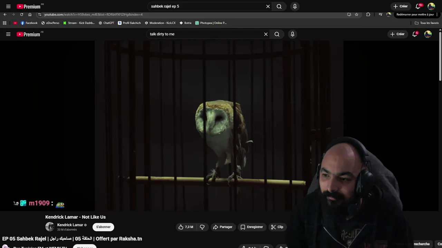Viewport: 442px width, 248px height.
Task: View site information icon left of URL
Action: click(40, 14)
